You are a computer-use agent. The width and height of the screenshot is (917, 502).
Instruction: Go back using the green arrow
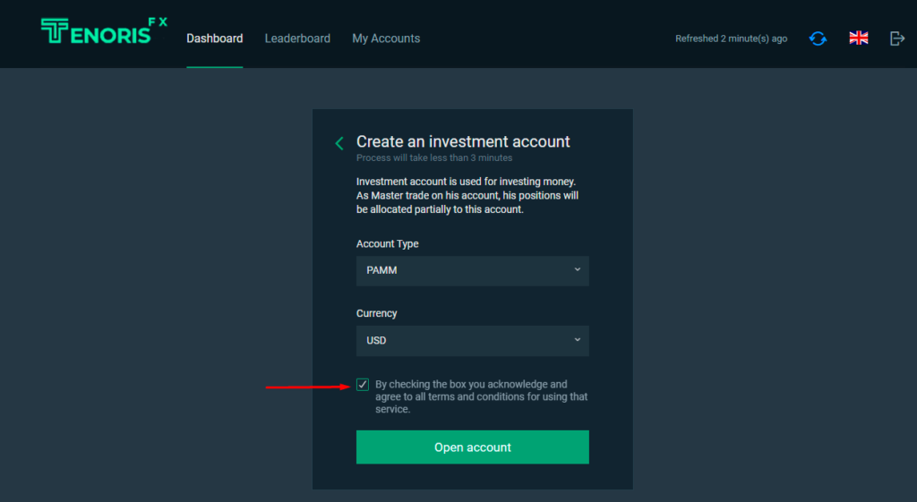(339, 143)
